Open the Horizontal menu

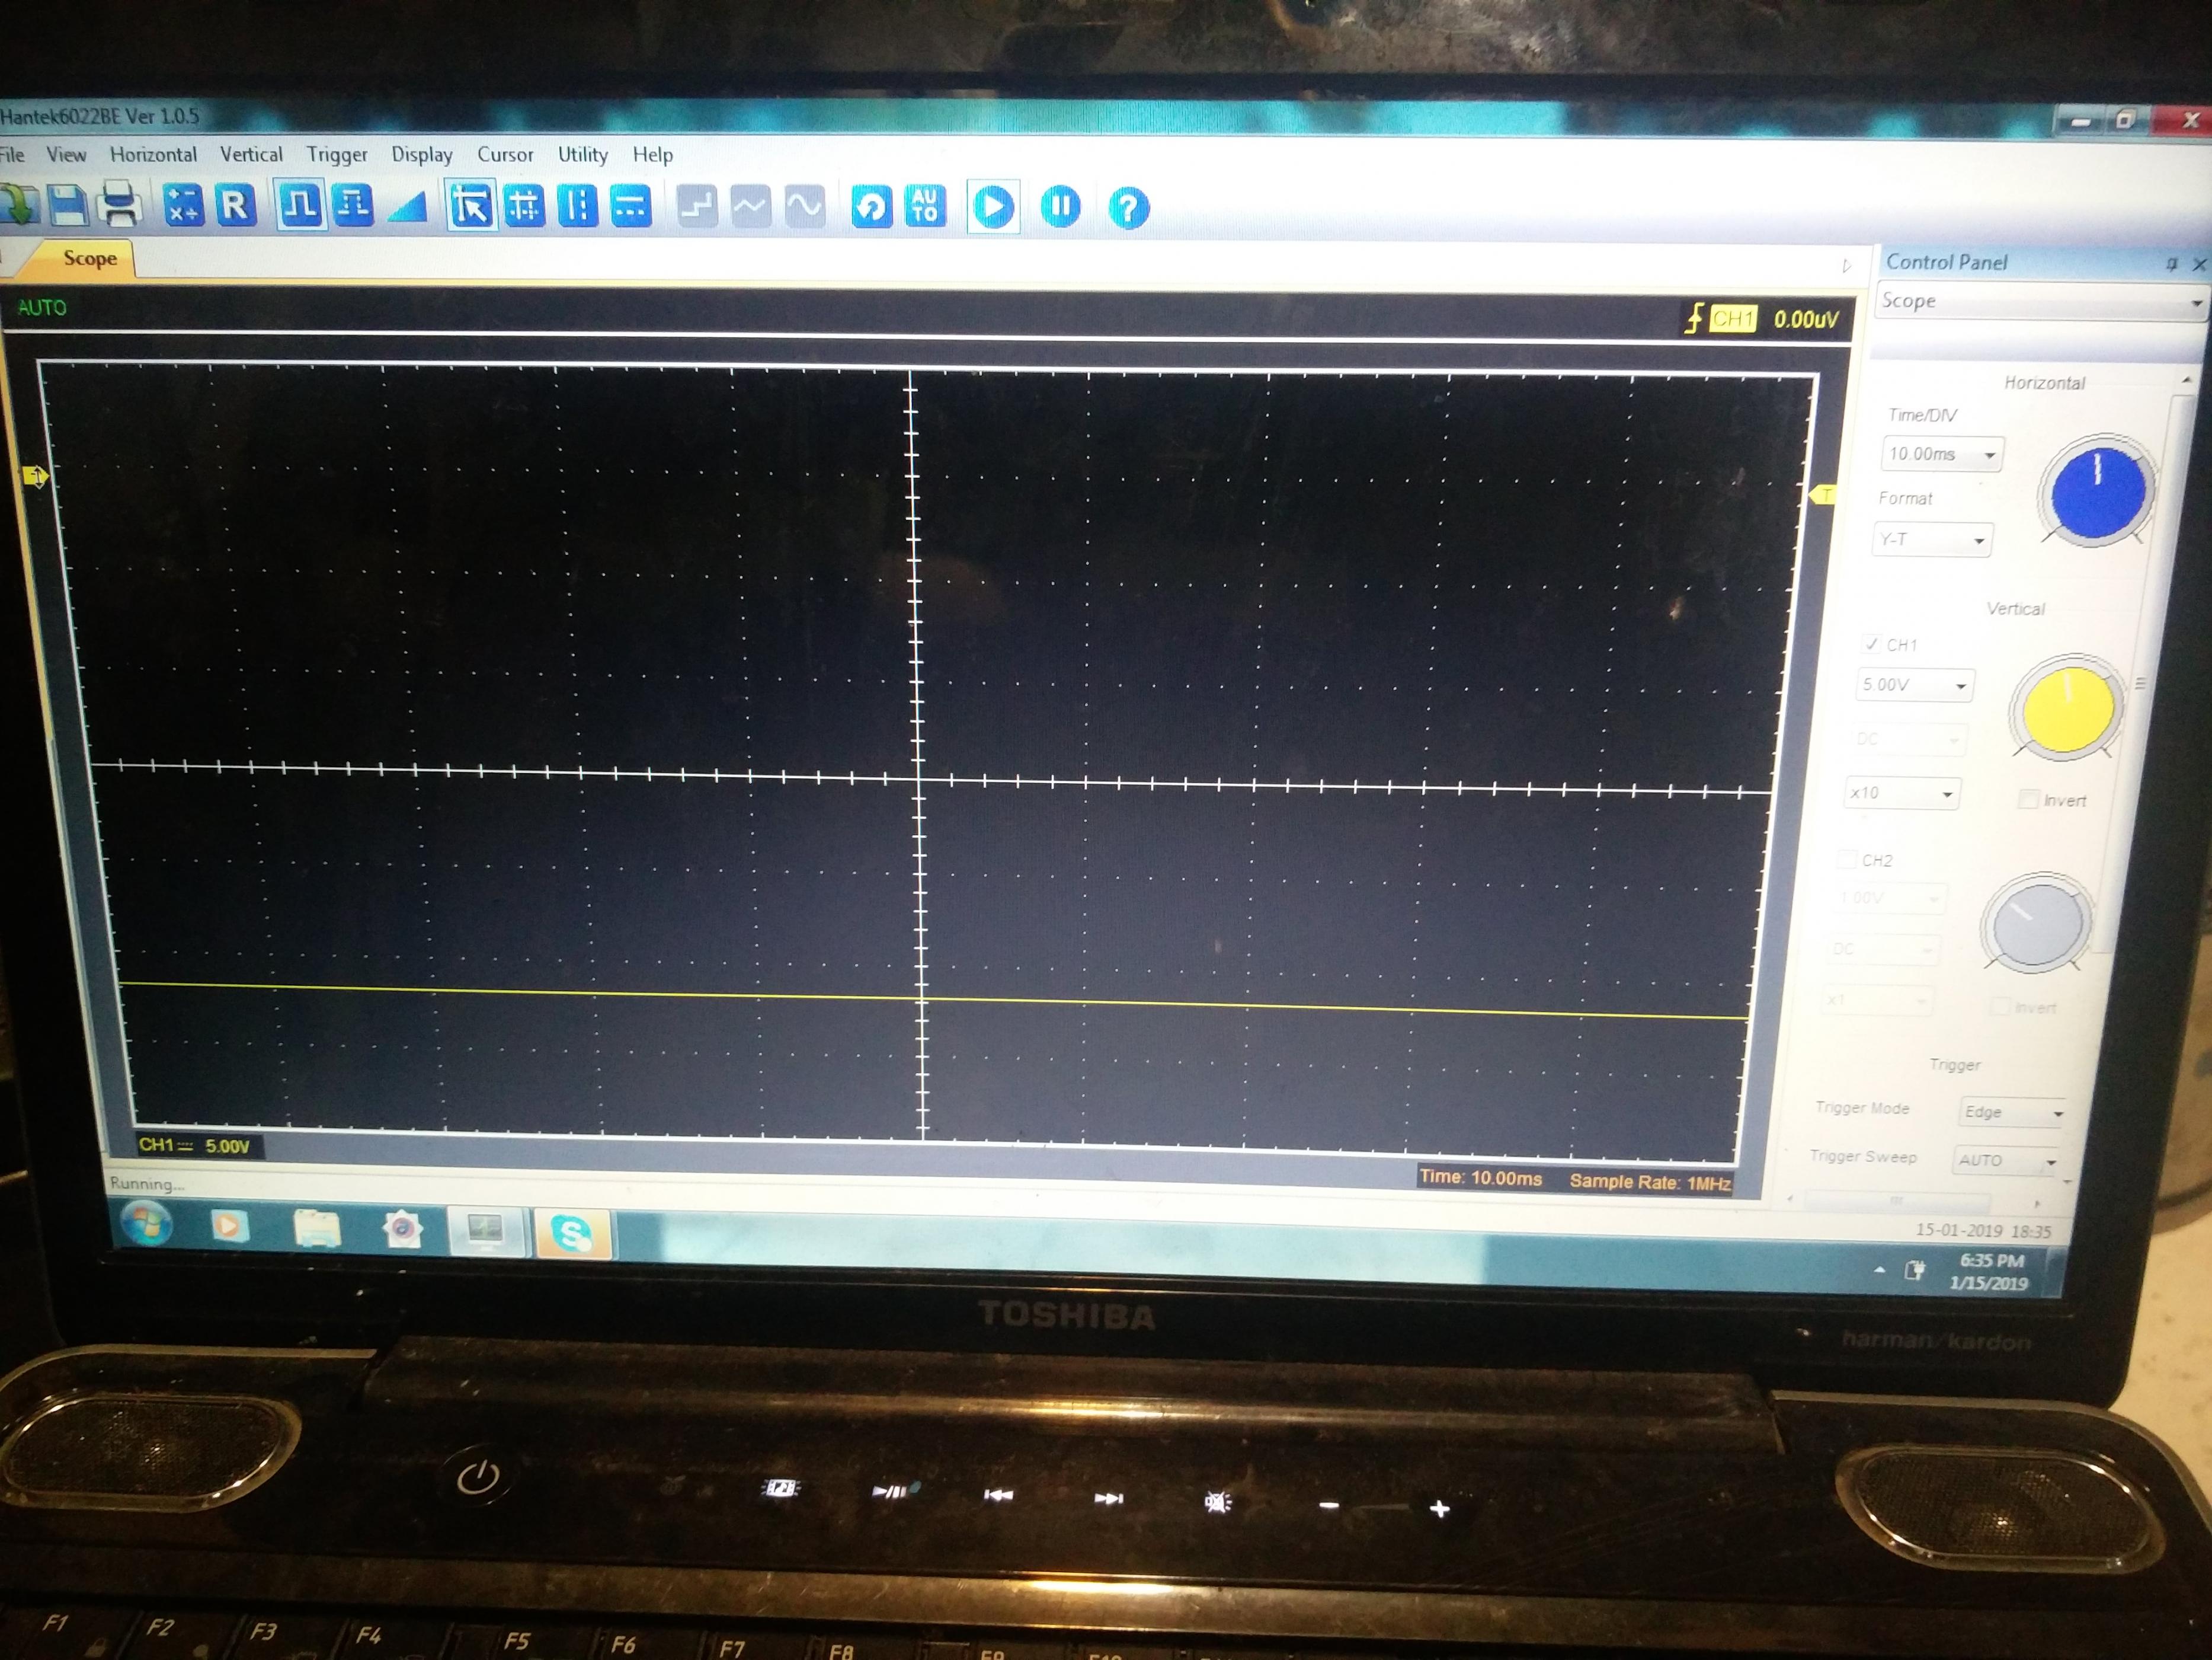(x=153, y=154)
